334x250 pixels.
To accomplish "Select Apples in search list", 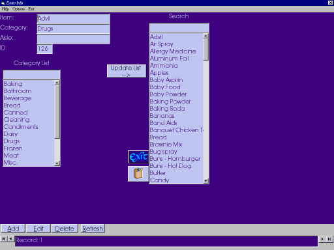I will [x=176, y=73].
